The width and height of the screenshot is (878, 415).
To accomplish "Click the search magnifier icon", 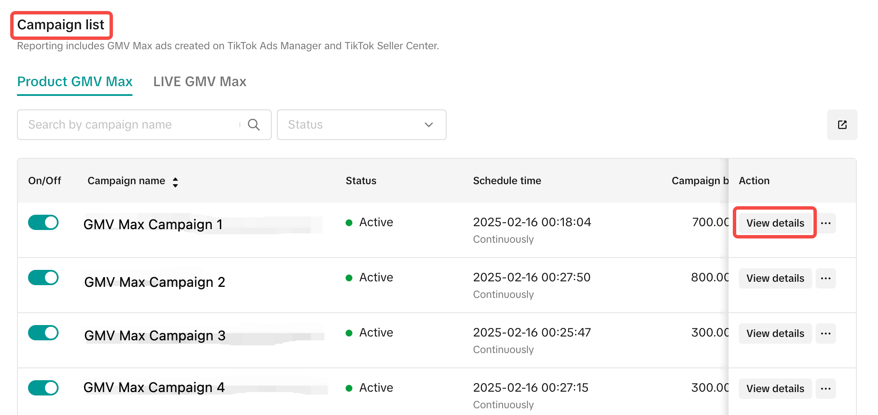I will 253,125.
